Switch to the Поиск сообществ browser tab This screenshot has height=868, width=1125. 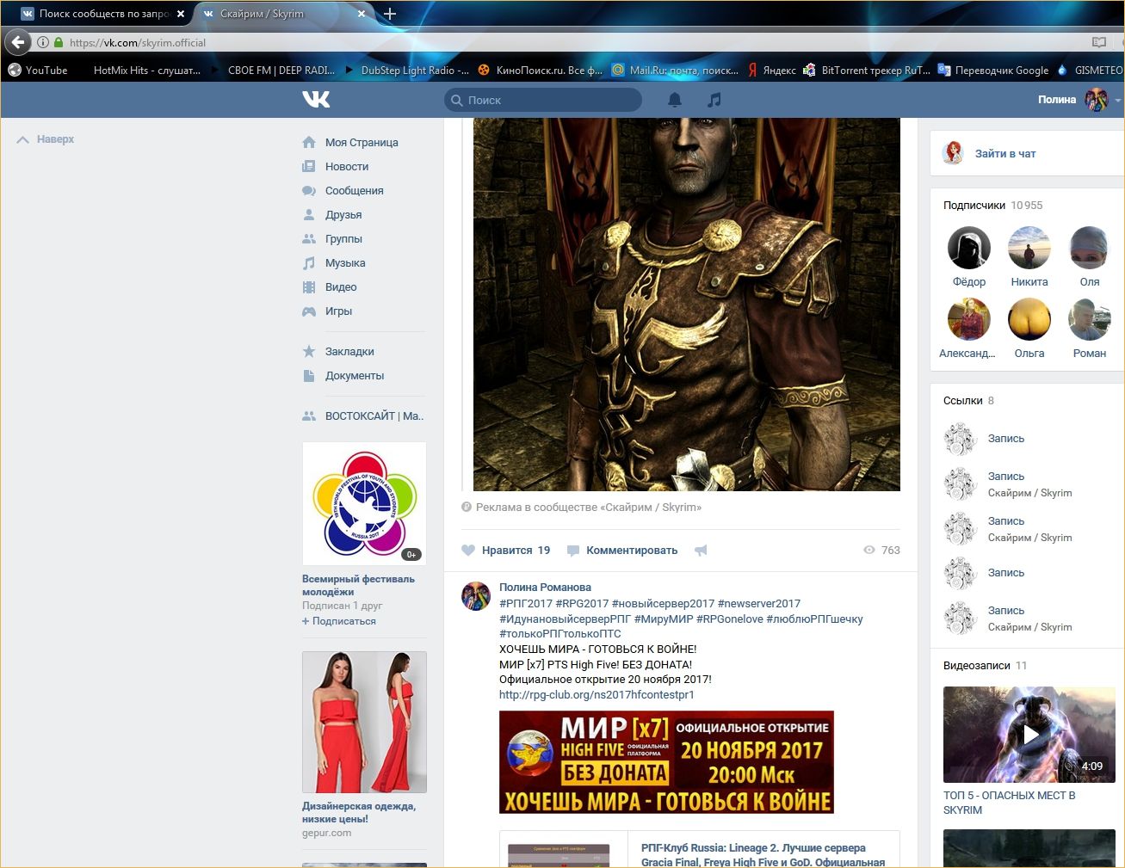[102, 14]
